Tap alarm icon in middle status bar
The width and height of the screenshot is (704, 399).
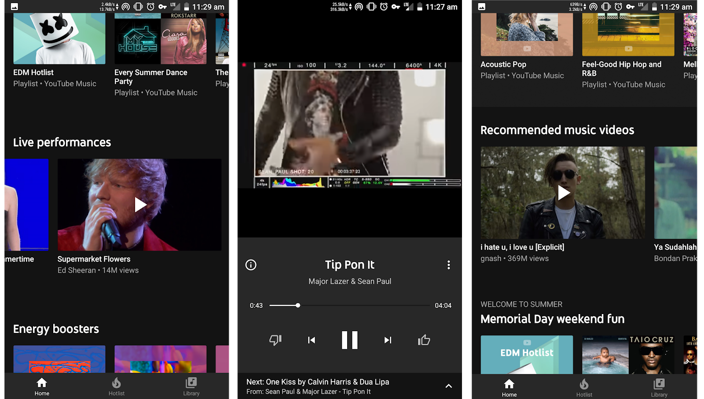pyautogui.click(x=384, y=7)
